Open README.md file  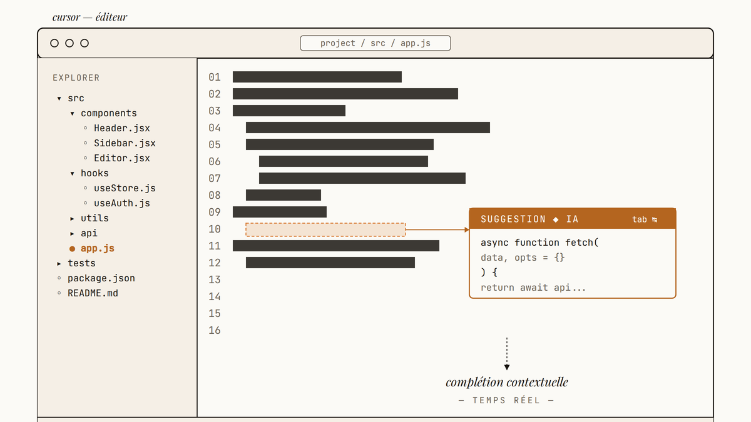pos(93,293)
